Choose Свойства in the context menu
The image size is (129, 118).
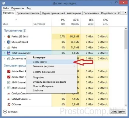(51, 91)
